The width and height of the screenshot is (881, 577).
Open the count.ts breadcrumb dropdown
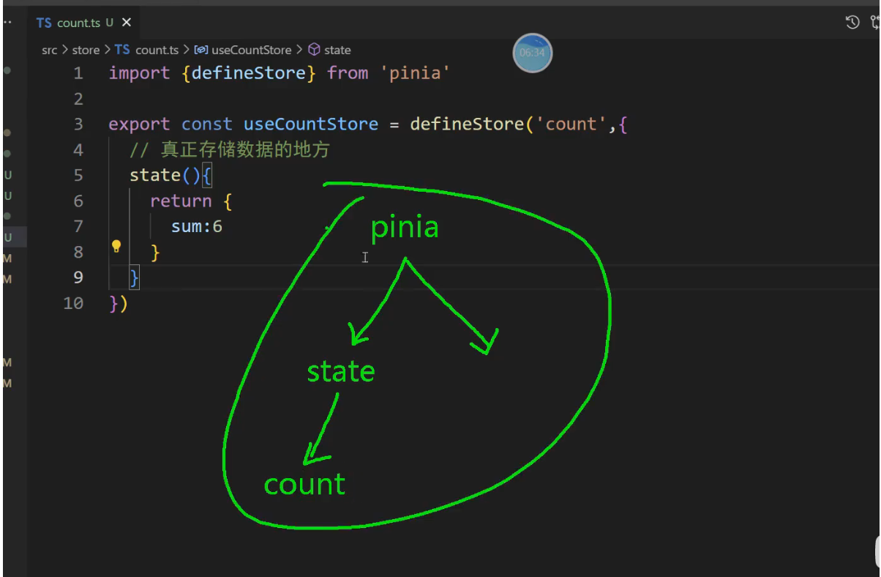tap(157, 50)
